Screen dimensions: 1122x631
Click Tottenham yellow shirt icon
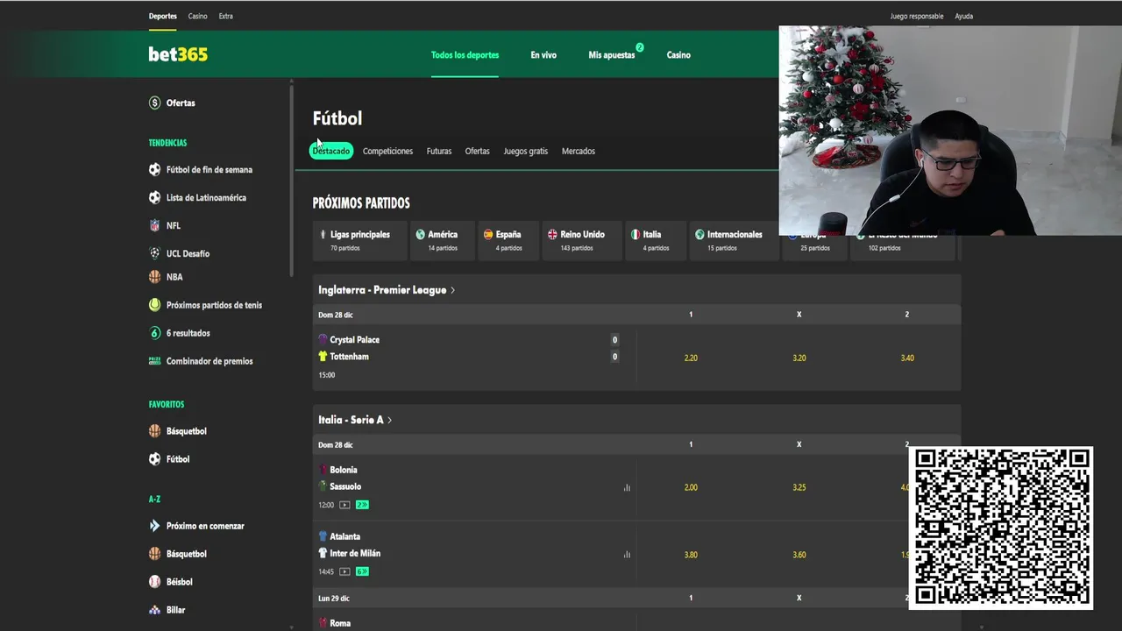click(323, 357)
